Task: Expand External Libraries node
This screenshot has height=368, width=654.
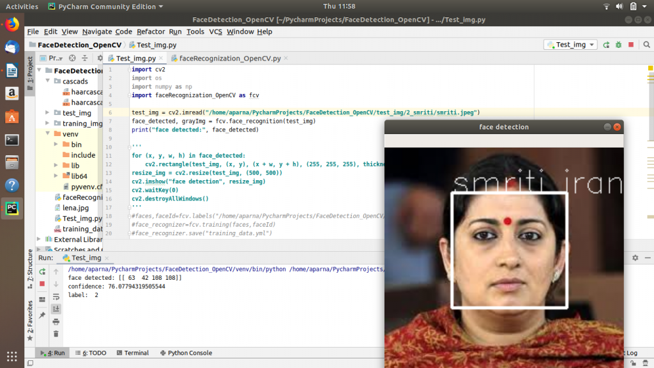Action: tap(39, 239)
